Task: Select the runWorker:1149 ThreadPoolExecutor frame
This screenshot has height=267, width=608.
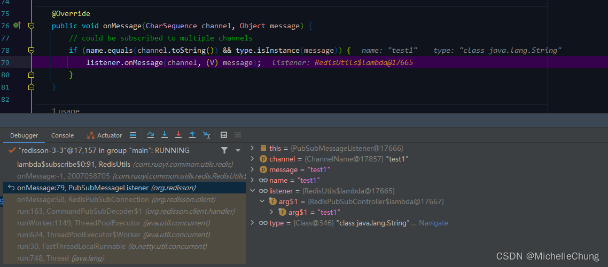Action: point(124,223)
